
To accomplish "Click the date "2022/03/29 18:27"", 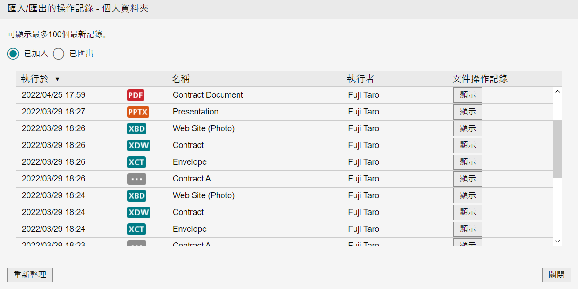I will pos(54,112).
